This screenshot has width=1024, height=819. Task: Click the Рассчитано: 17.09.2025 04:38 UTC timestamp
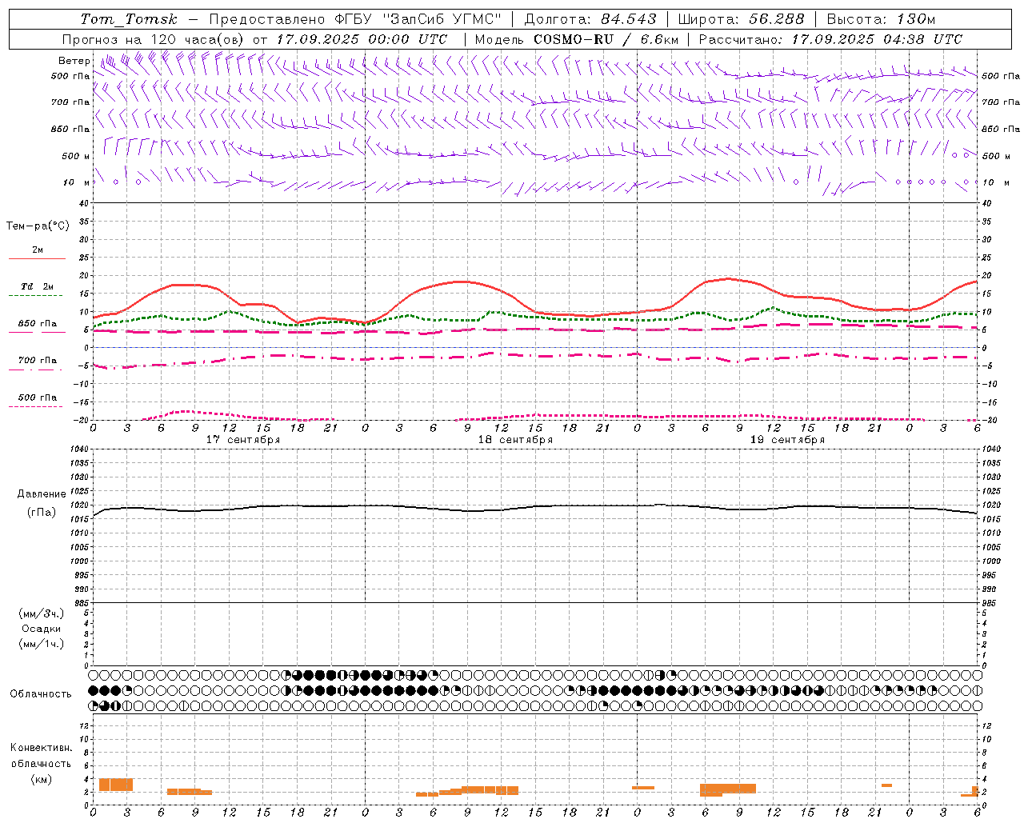point(830,39)
